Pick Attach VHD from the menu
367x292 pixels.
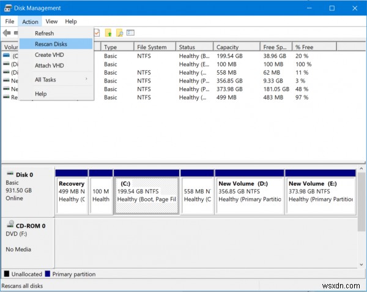pyautogui.click(x=49, y=66)
